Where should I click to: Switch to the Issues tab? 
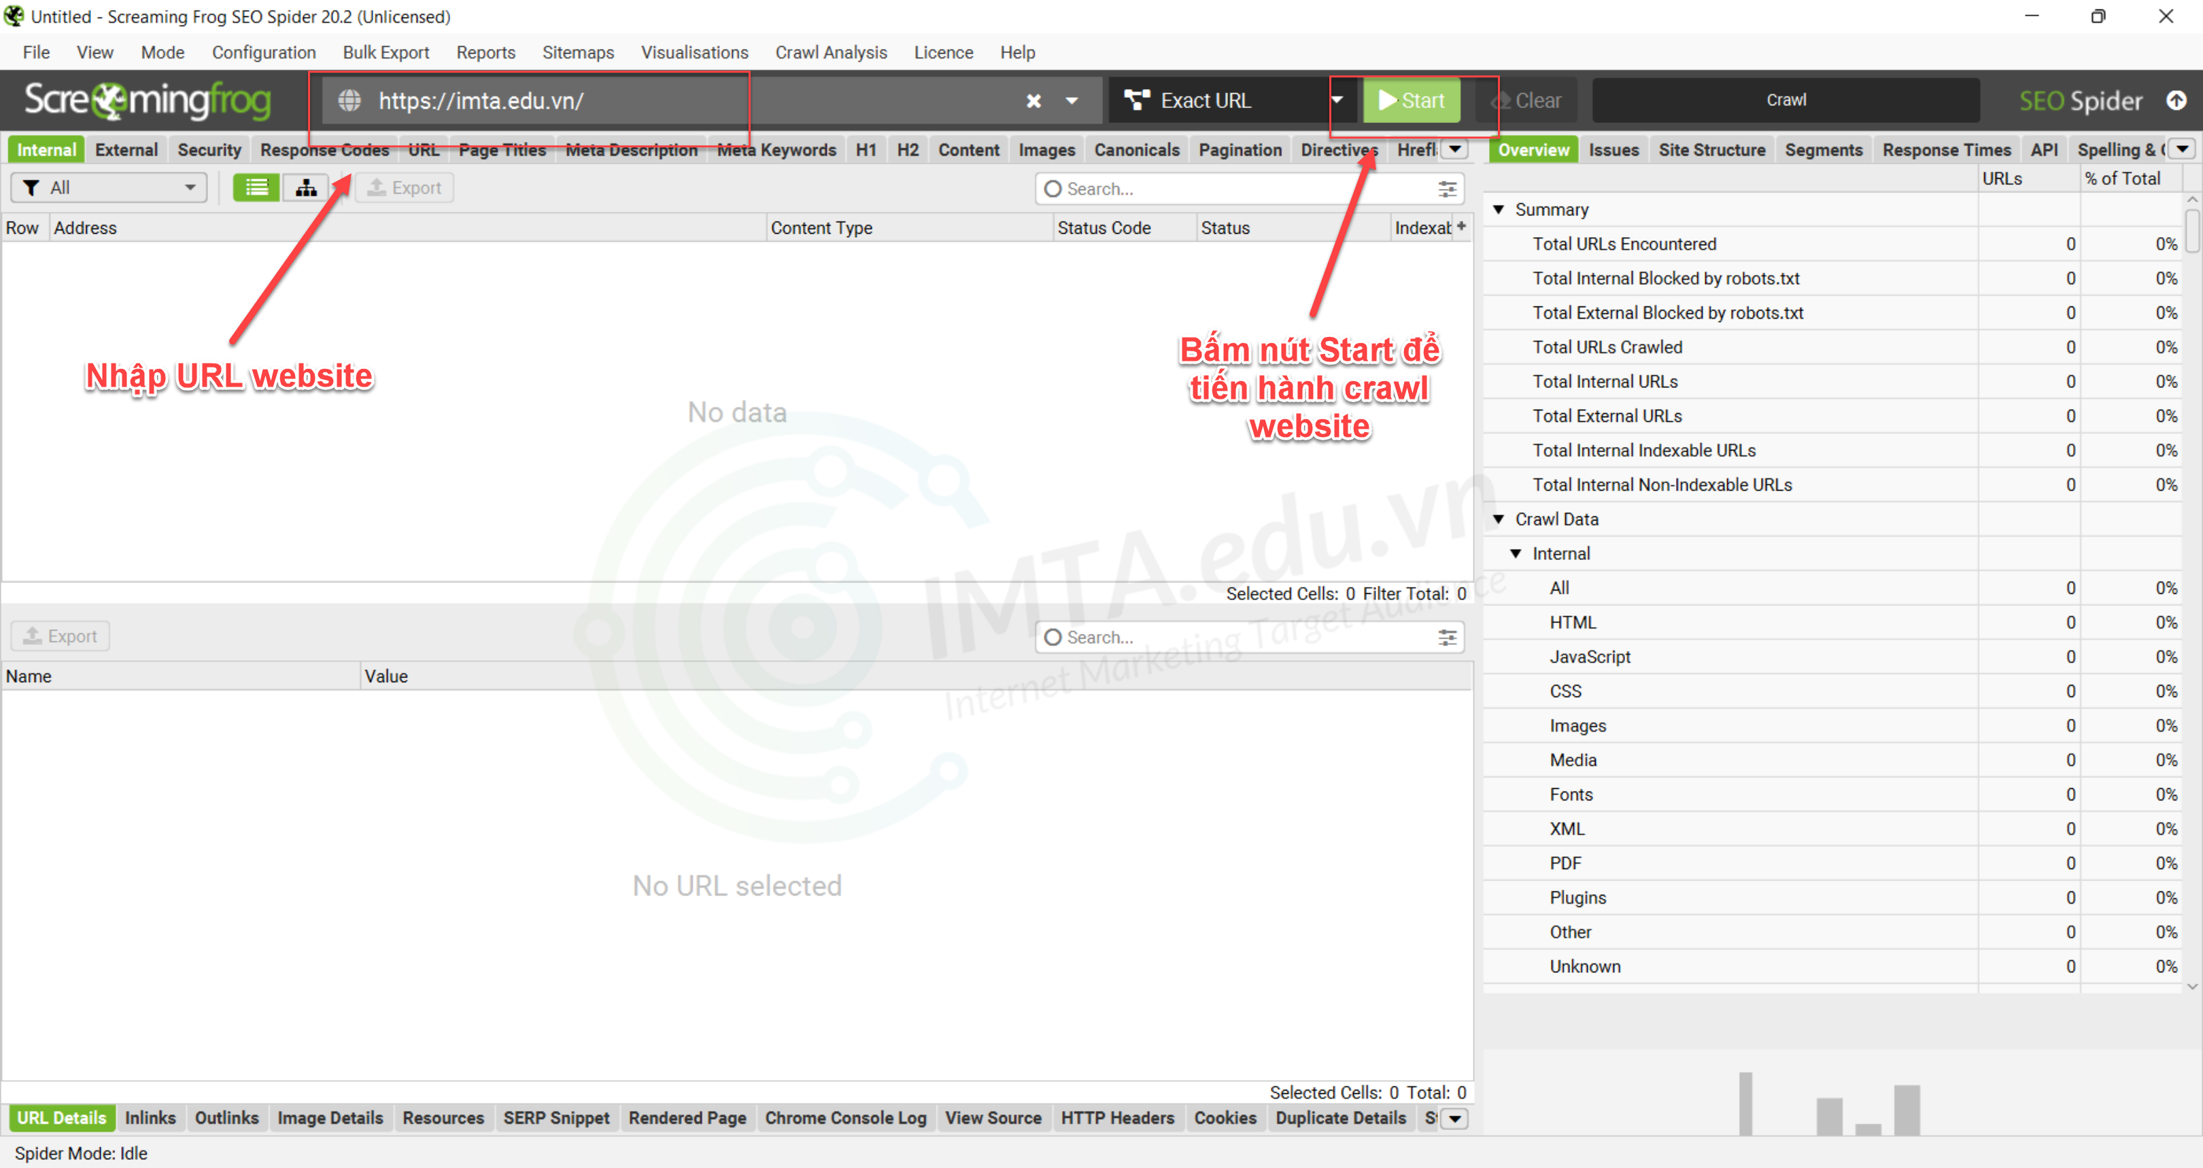tap(1613, 149)
